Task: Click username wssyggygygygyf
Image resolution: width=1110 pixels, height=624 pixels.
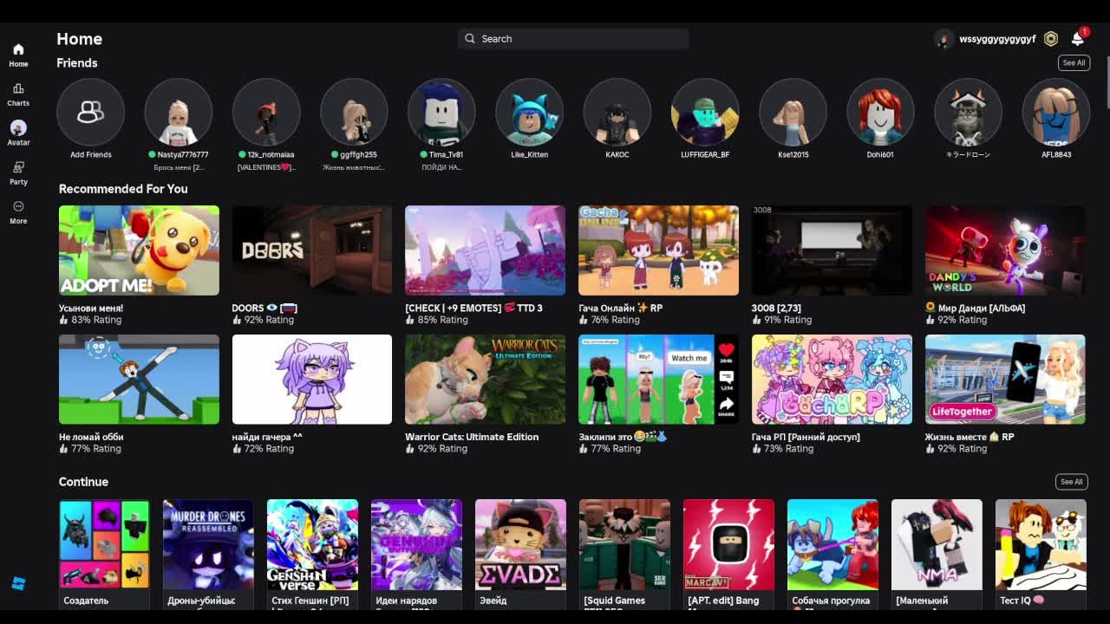Action: pyautogui.click(x=997, y=39)
